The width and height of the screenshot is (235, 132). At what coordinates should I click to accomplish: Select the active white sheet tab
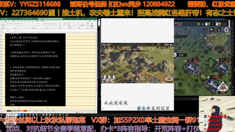coord(48,111)
